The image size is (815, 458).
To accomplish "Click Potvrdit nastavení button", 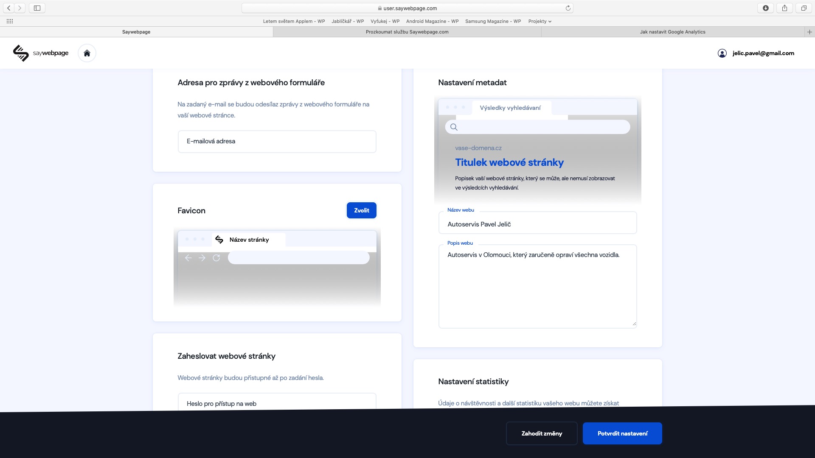I will pyautogui.click(x=622, y=433).
